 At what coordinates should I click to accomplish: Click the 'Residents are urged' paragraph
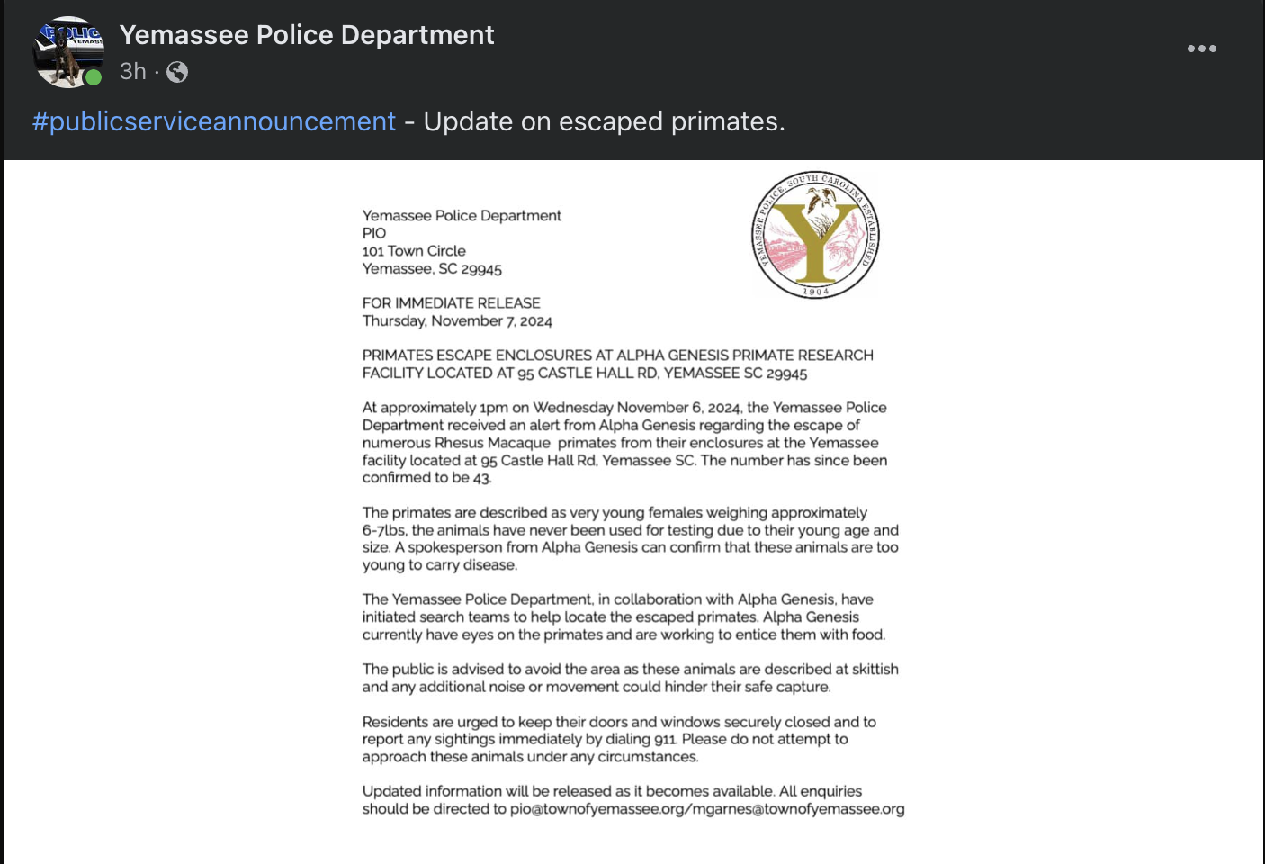click(619, 739)
